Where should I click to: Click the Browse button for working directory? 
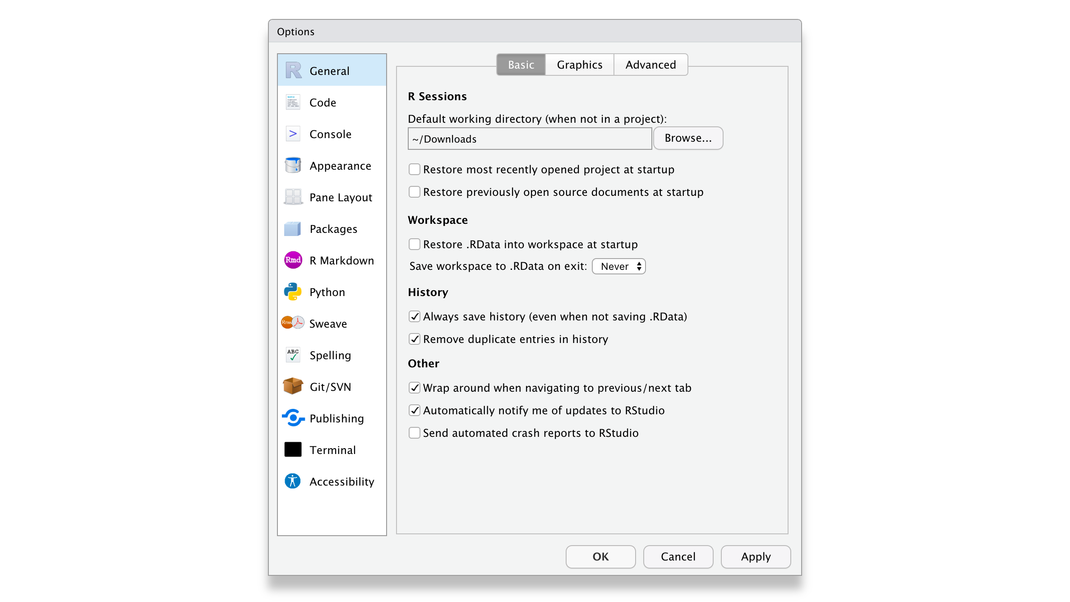pyautogui.click(x=687, y=138)
